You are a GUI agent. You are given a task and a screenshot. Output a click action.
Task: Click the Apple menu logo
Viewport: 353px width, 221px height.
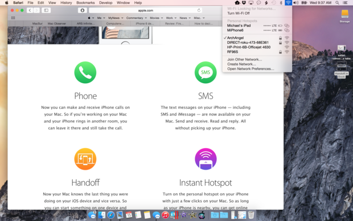coord(7,3)
